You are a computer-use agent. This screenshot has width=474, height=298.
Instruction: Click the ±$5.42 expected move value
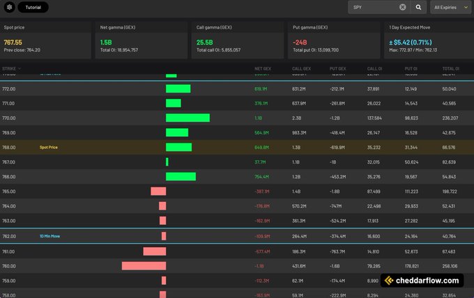(411, 42)
